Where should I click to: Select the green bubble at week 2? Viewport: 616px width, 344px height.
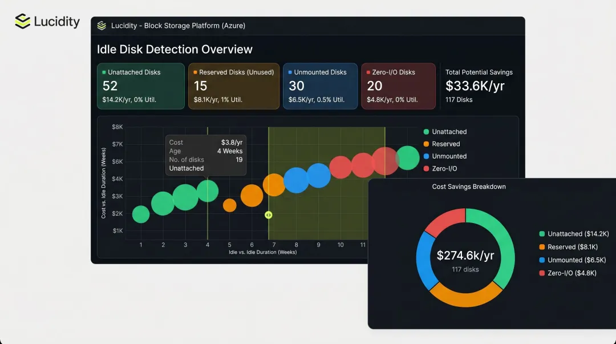pos(163,204)
